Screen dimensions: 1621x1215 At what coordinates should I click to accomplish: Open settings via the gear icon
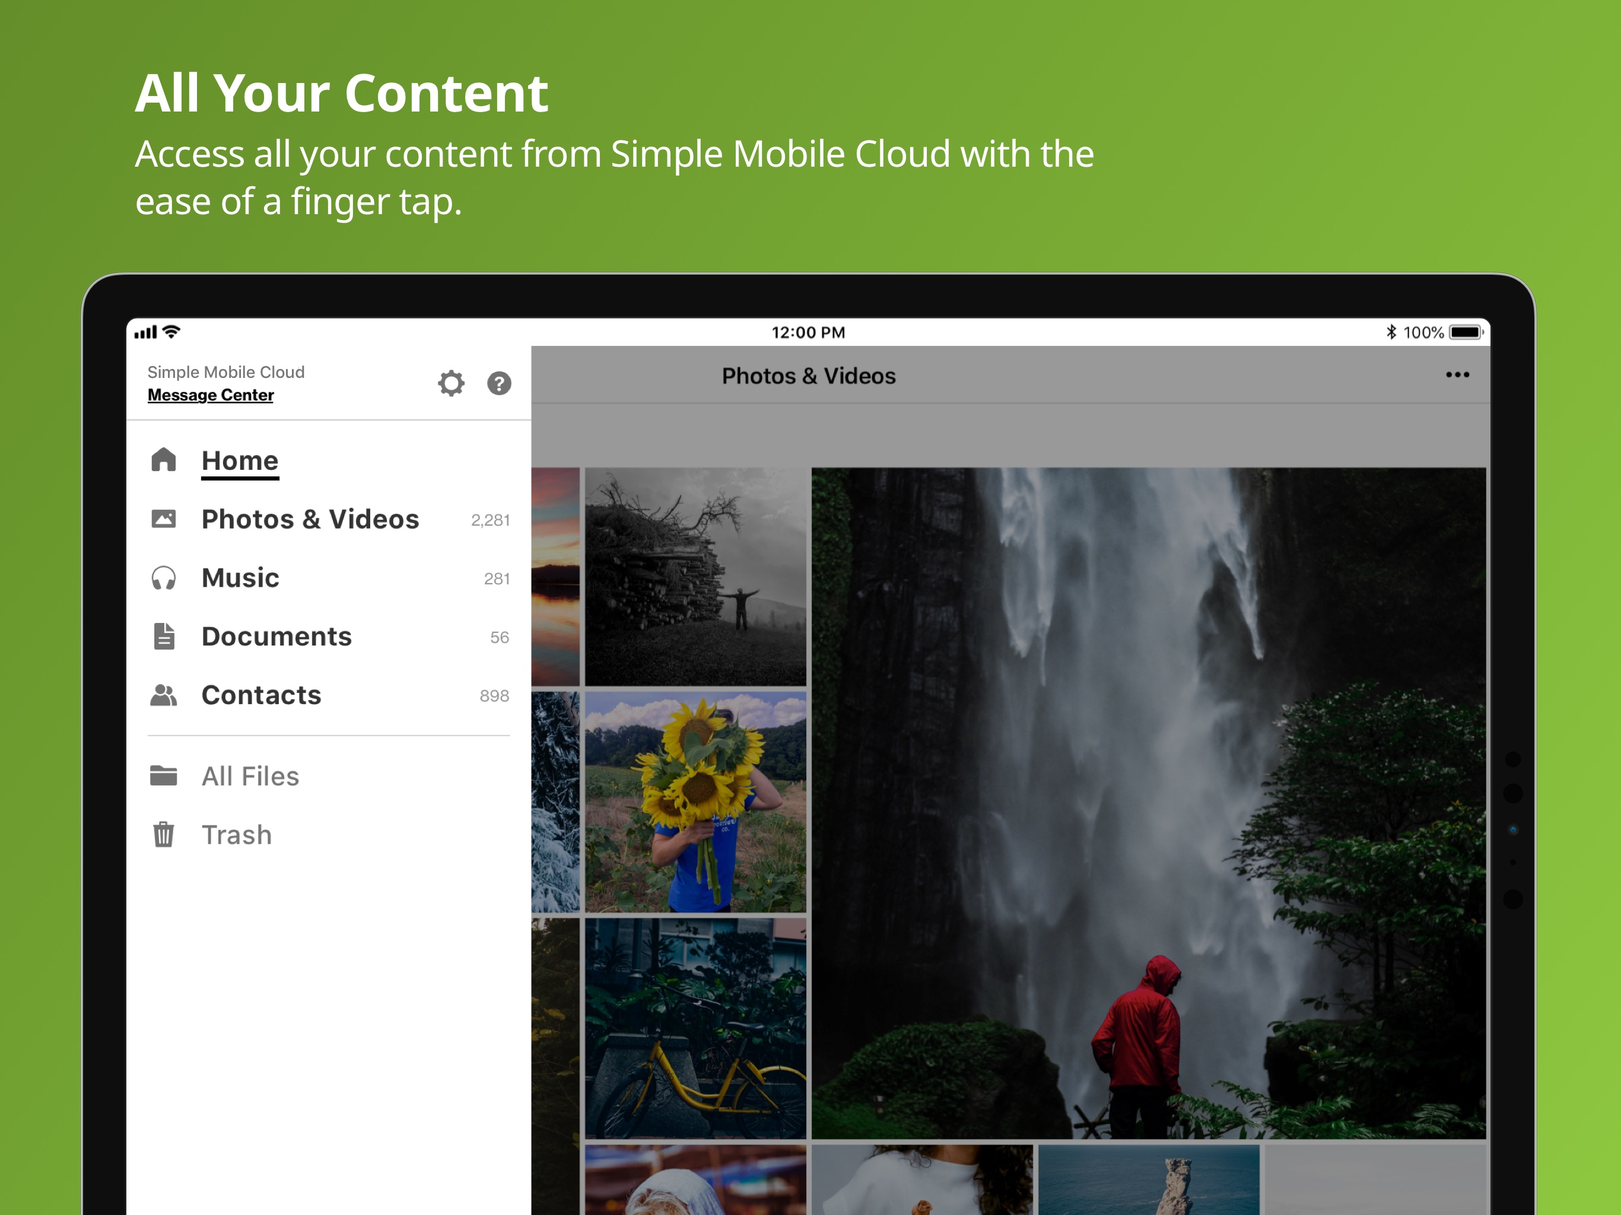[451, 383]
